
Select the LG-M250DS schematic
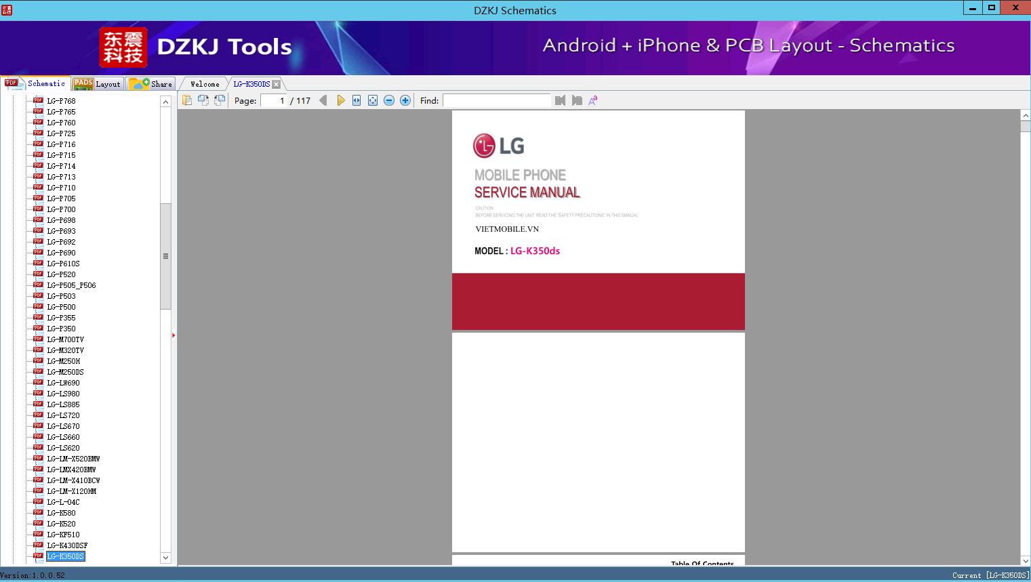(65, 372)
